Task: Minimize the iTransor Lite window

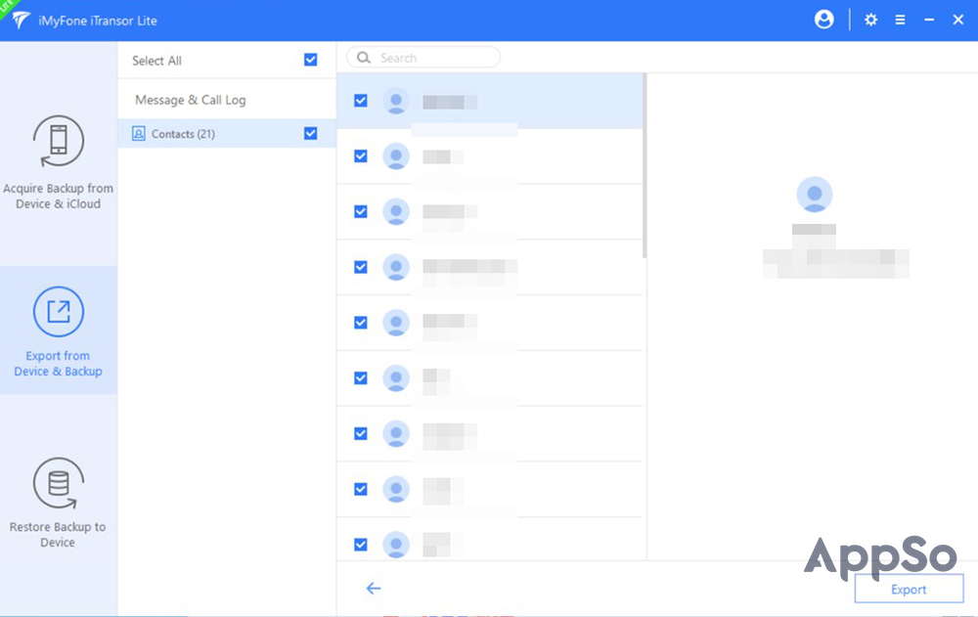Action: tap(929, 20)
